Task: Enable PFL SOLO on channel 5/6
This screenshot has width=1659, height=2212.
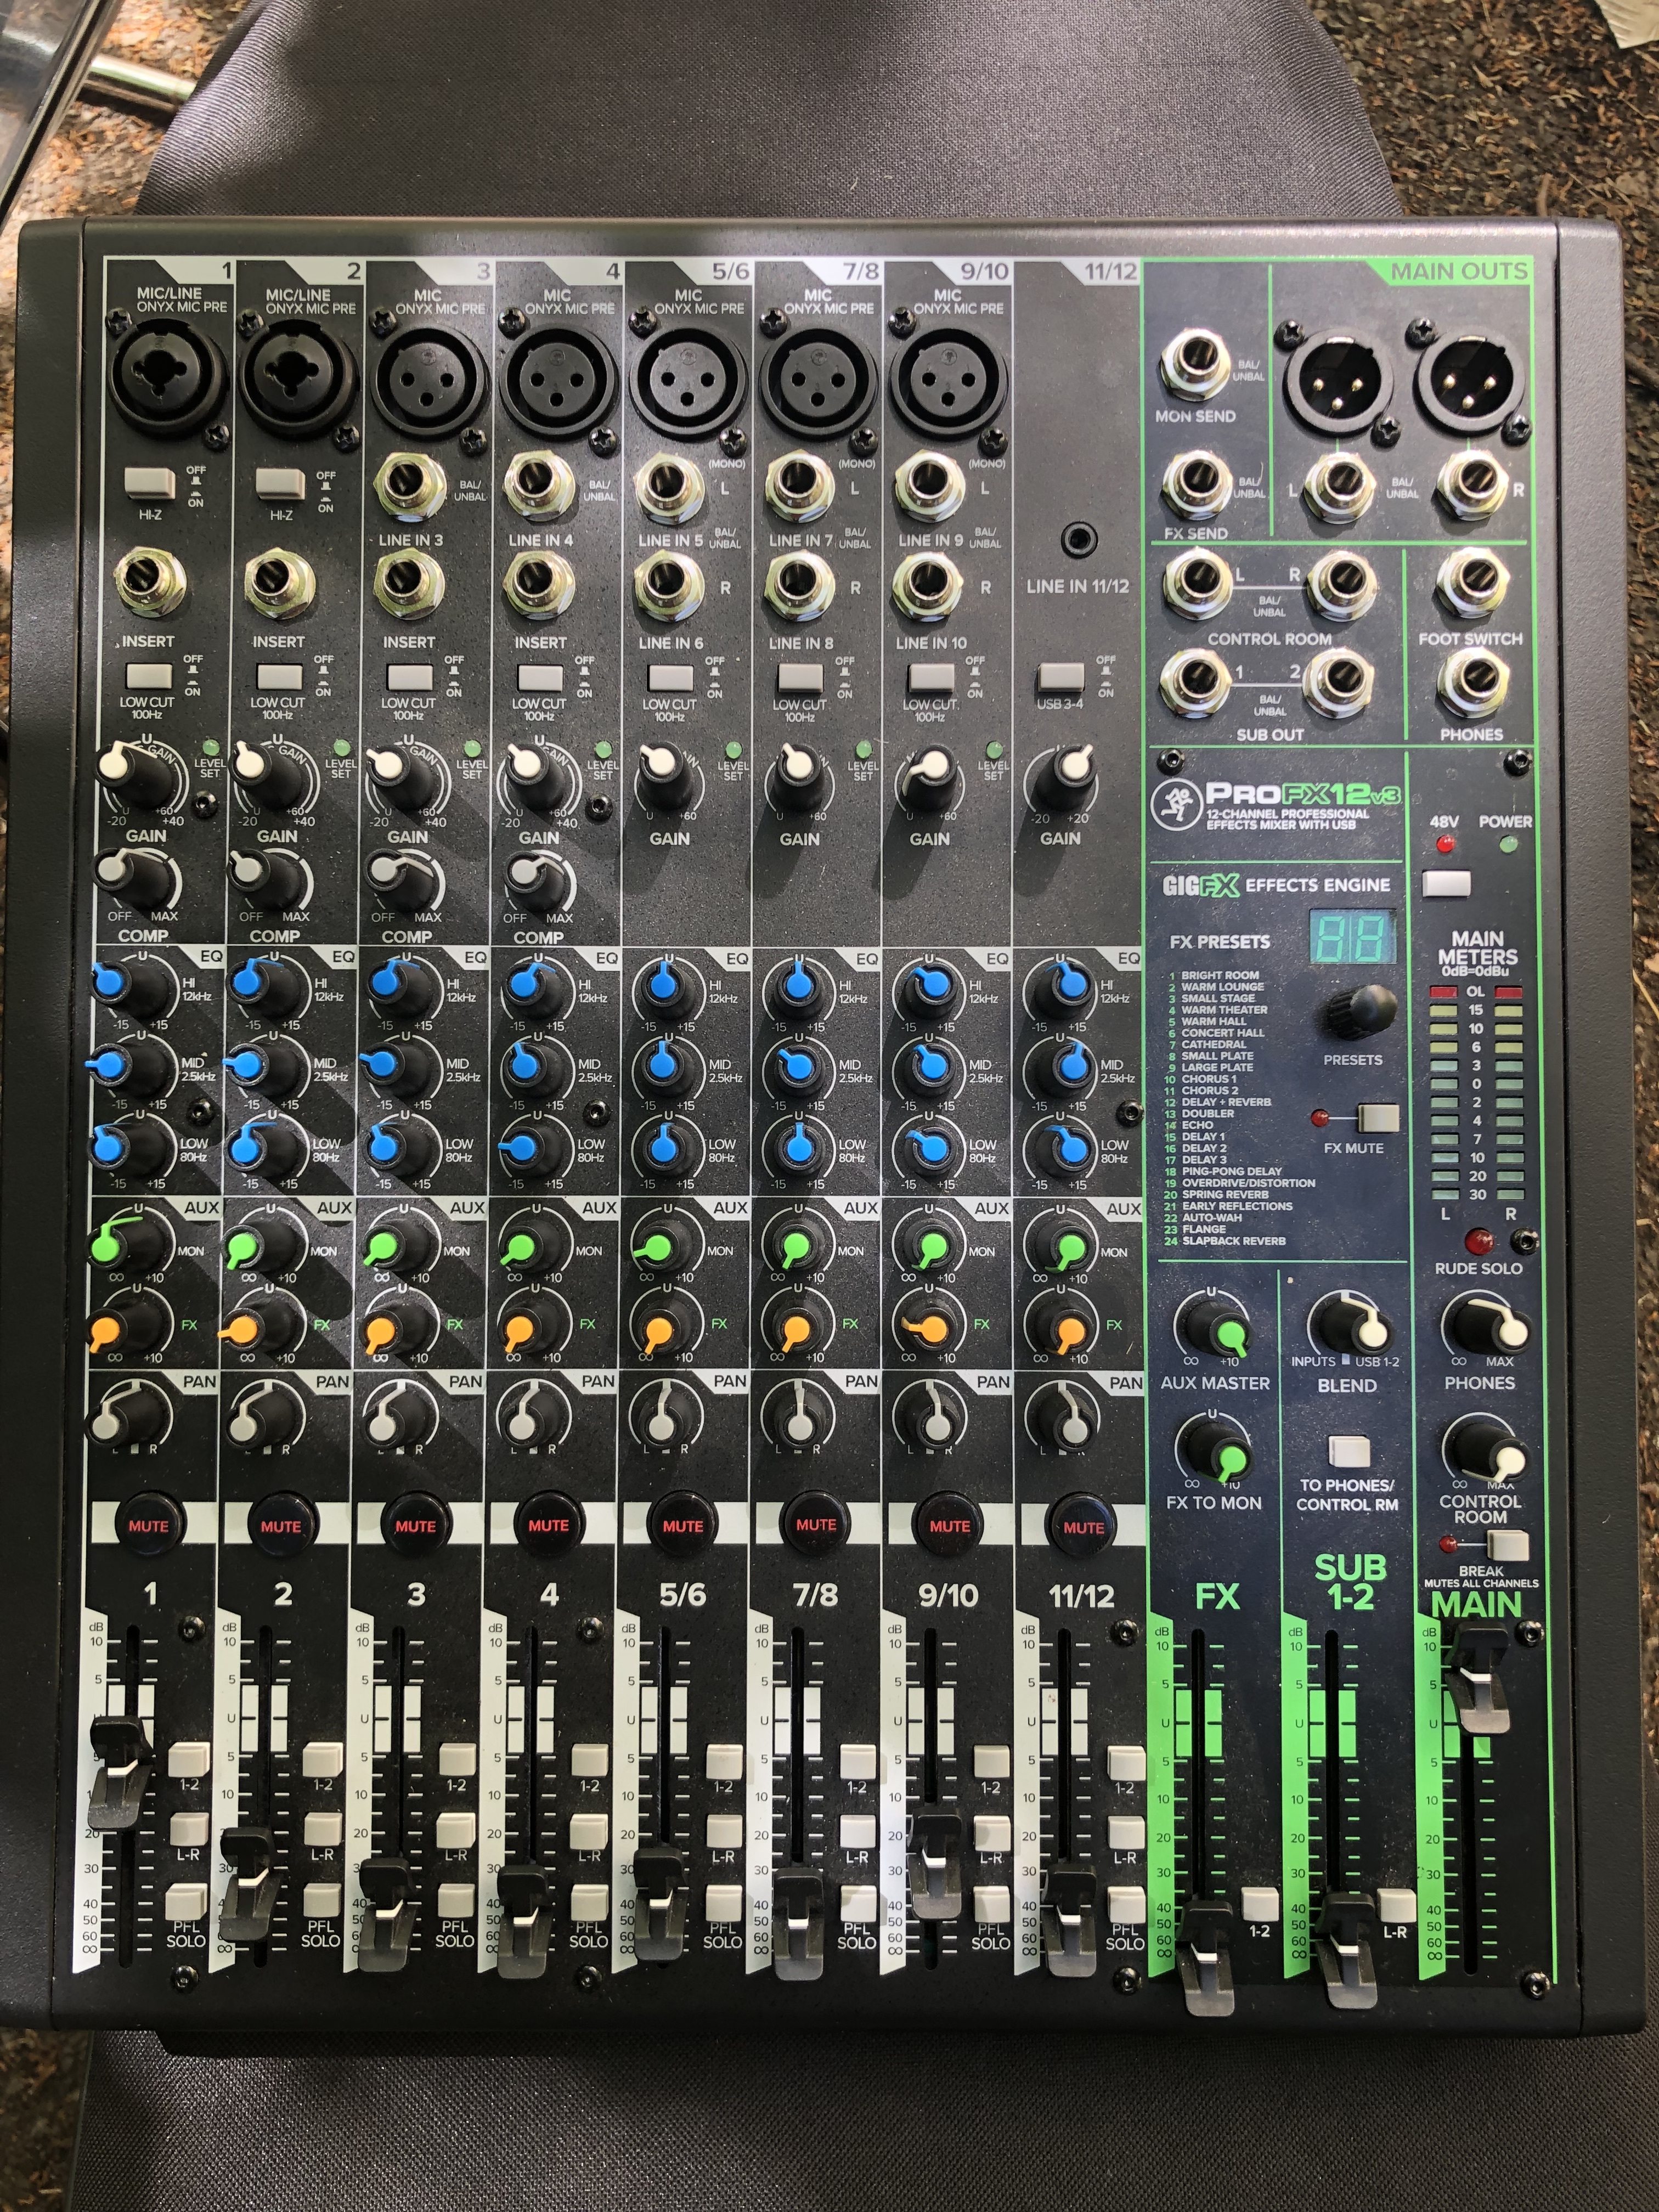Action: pos(723,1902)
